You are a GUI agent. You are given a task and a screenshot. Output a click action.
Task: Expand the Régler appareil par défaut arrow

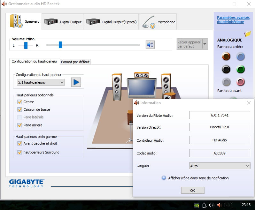click(x=205, y=44)
